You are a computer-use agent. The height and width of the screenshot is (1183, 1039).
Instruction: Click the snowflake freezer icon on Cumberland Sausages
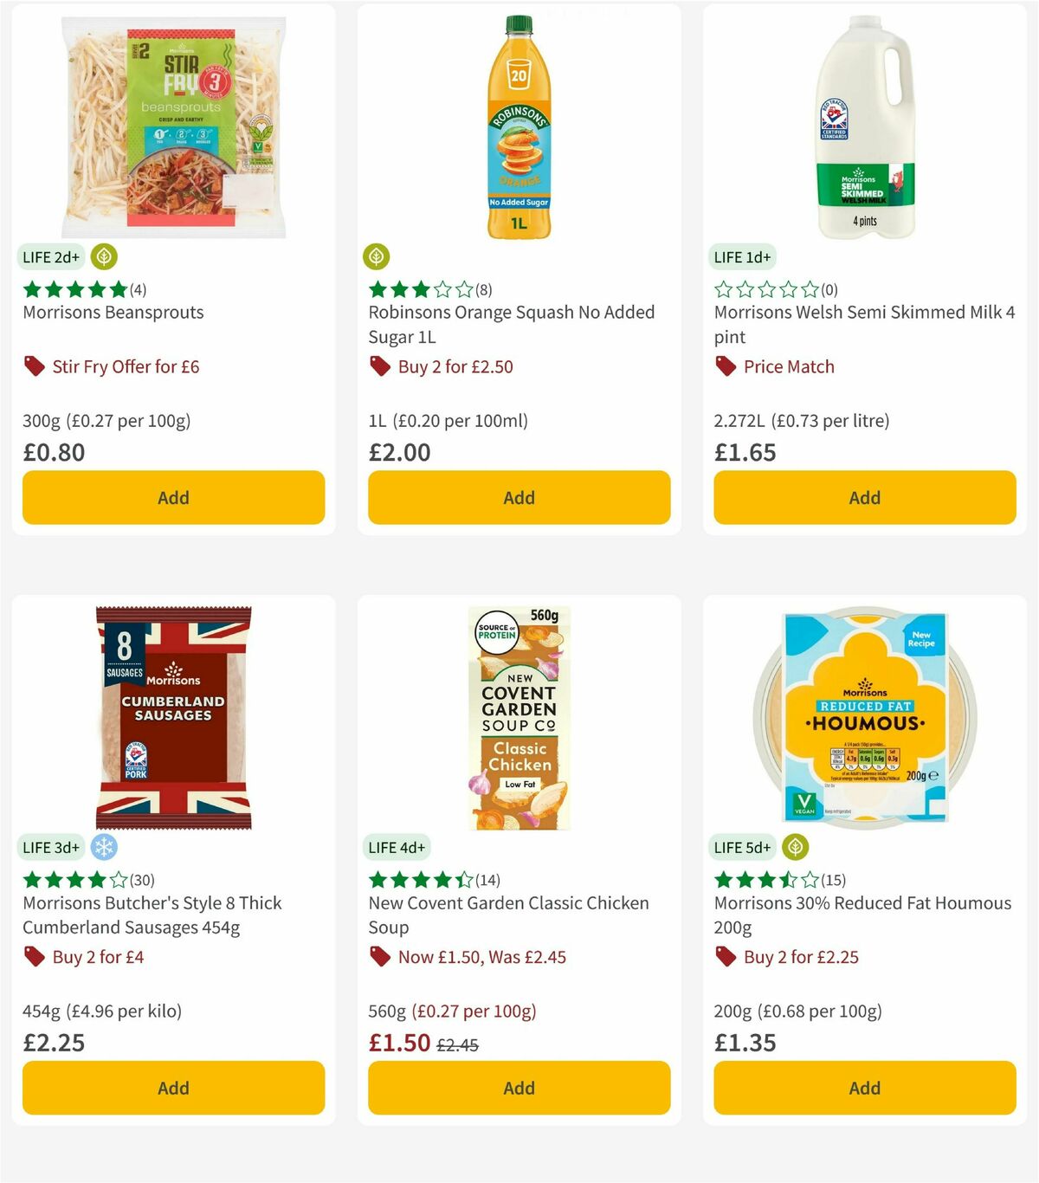[104, 847]
